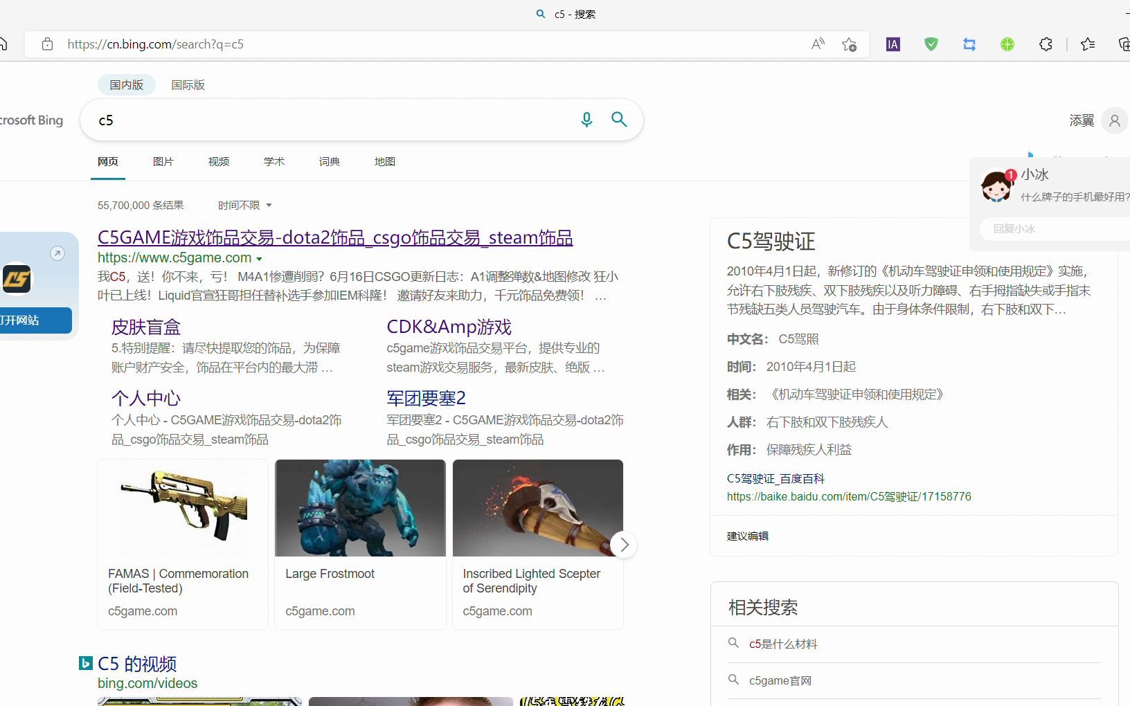
Task: Switch to the 国际版 version
Action: tap(188, 84)
